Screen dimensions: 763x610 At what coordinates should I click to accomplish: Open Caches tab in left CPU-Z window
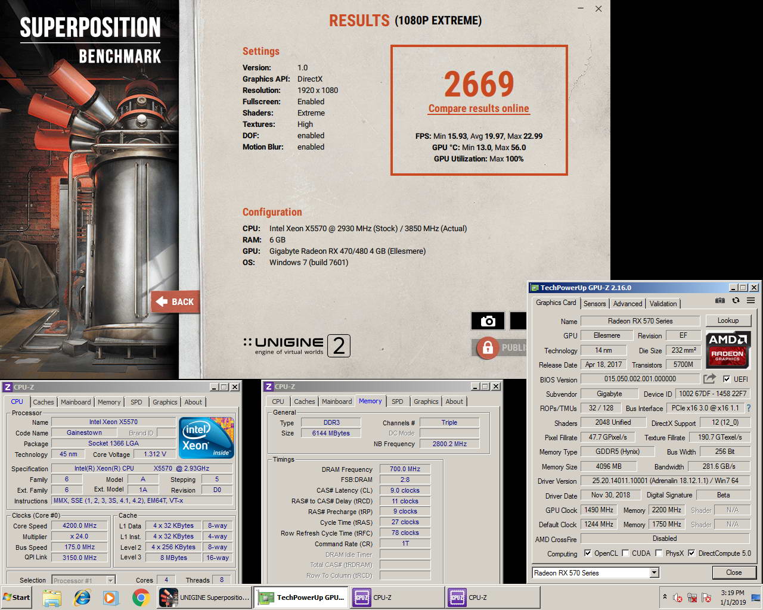click(44, 402)
